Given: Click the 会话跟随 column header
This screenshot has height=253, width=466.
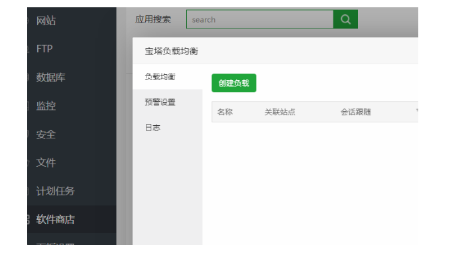Looking at the screenshot, I should tap(356, 112).
